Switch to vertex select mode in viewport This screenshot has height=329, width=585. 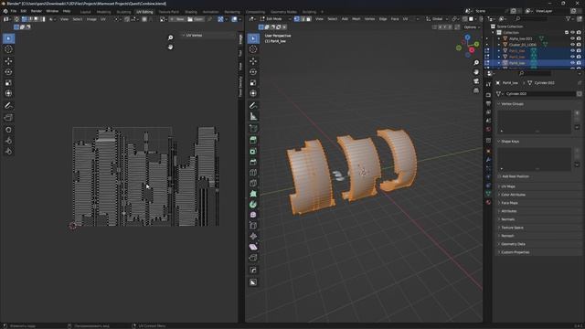296,18
